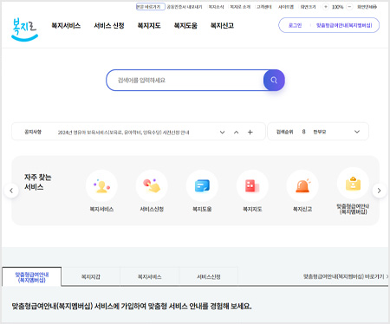Expand the 검색순위 ranking dropdown
Viewport: 390px width, 324px height.
[x=357, y=132]
